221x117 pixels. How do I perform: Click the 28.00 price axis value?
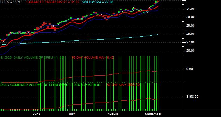coord(191,34)
